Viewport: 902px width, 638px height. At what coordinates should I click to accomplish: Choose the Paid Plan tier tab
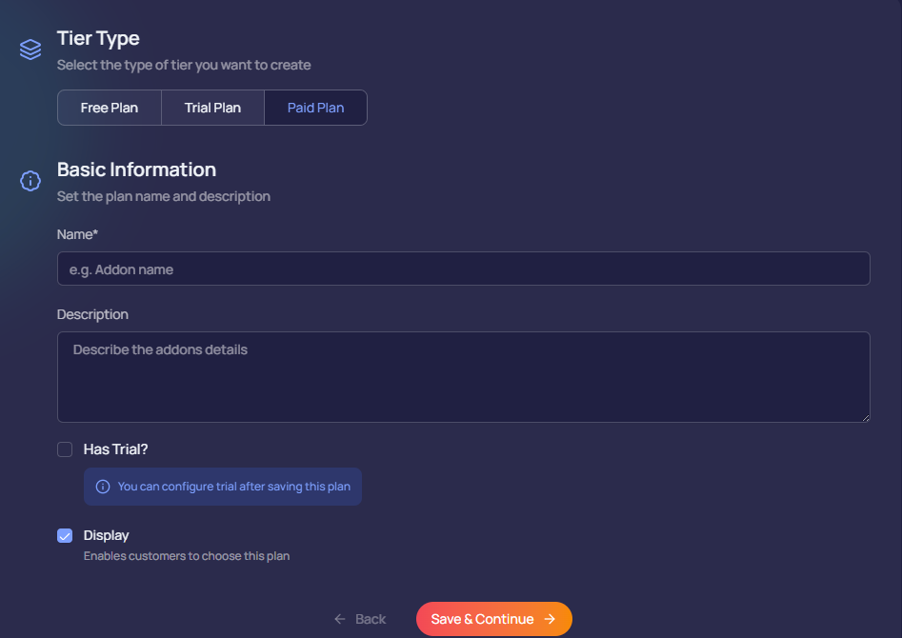[315, 108]
